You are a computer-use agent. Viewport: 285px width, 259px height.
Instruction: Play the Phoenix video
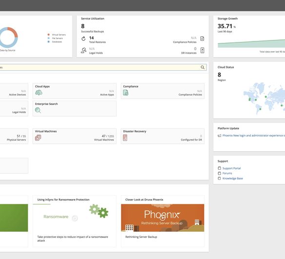tap(163, 218)
